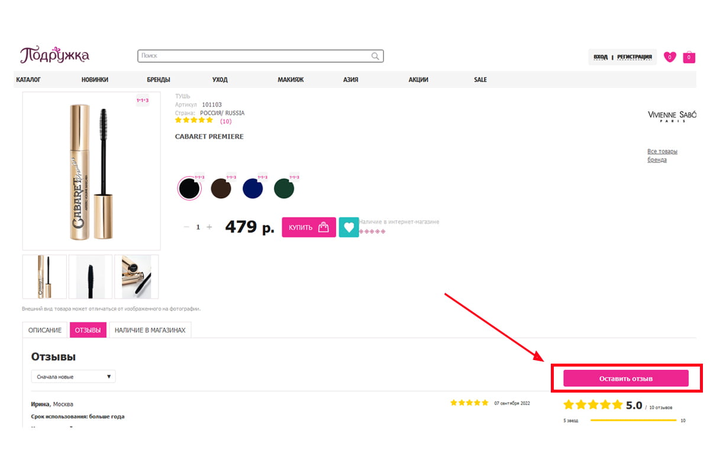Choose the blue mascara shade
This screenshot has height=473, width=710.
click(253, 189)
